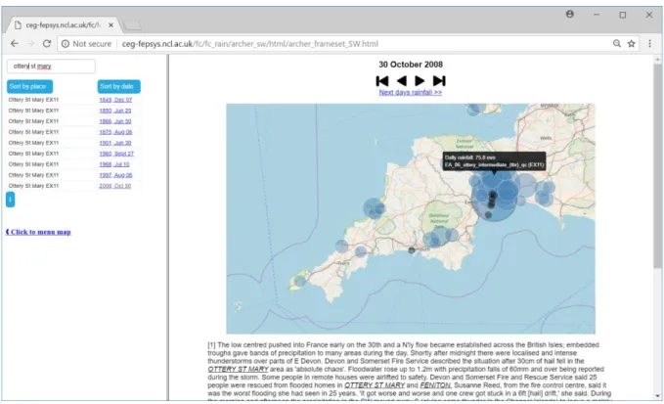Click the rainfall circle near Land's End
This screenshot has width=664, height=404.
coord(300,281)
